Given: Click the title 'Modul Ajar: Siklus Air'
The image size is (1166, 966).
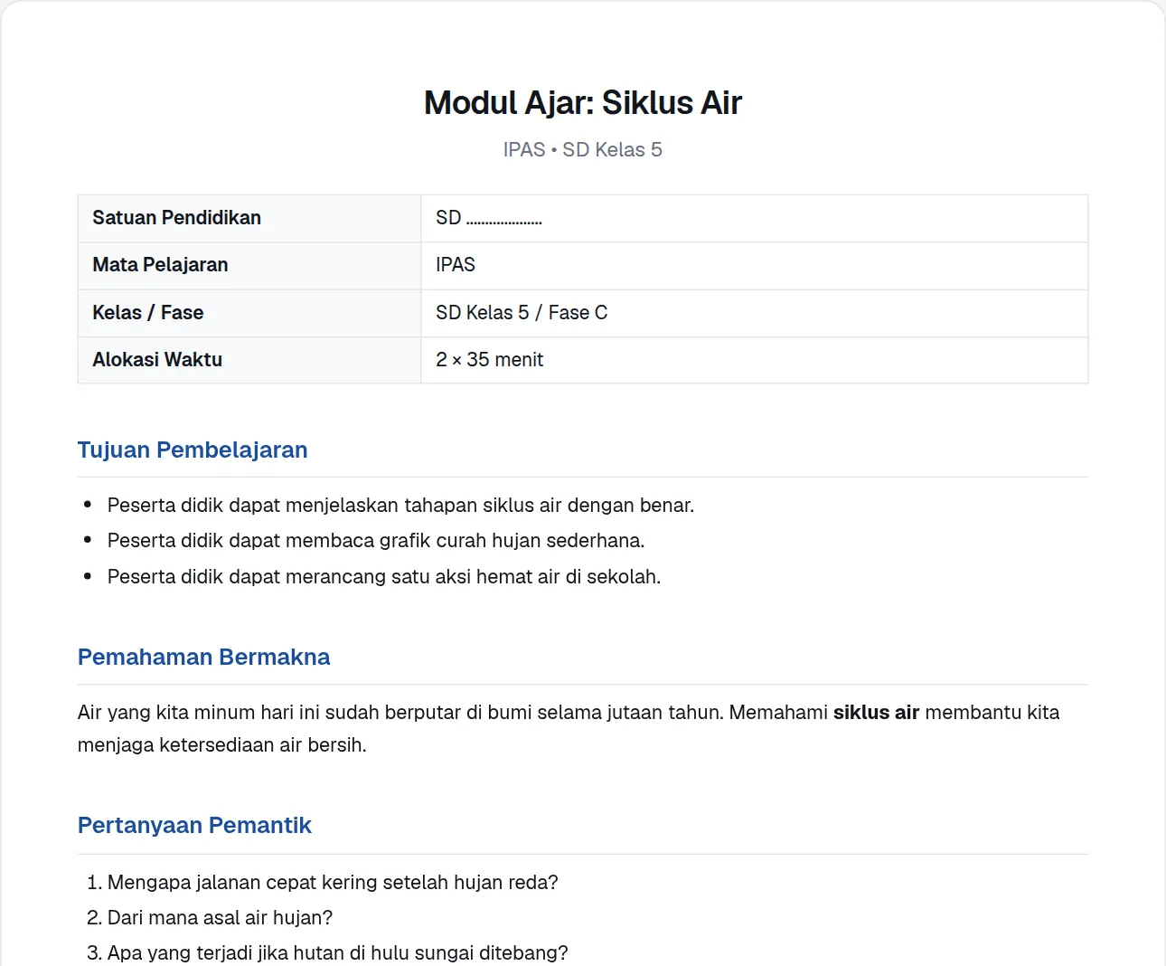Looking at the screenshot, I should (x=583, y=103).
